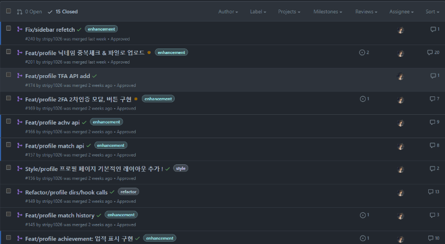
Task: Select all pull requests checkbox in header
Action: tap(8, 11)
